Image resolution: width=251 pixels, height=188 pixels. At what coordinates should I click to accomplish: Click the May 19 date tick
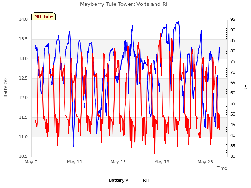[162, 162]
